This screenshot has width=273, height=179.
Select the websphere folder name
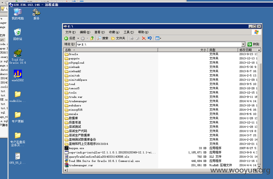pyautogui.click(x=75, y=105)
